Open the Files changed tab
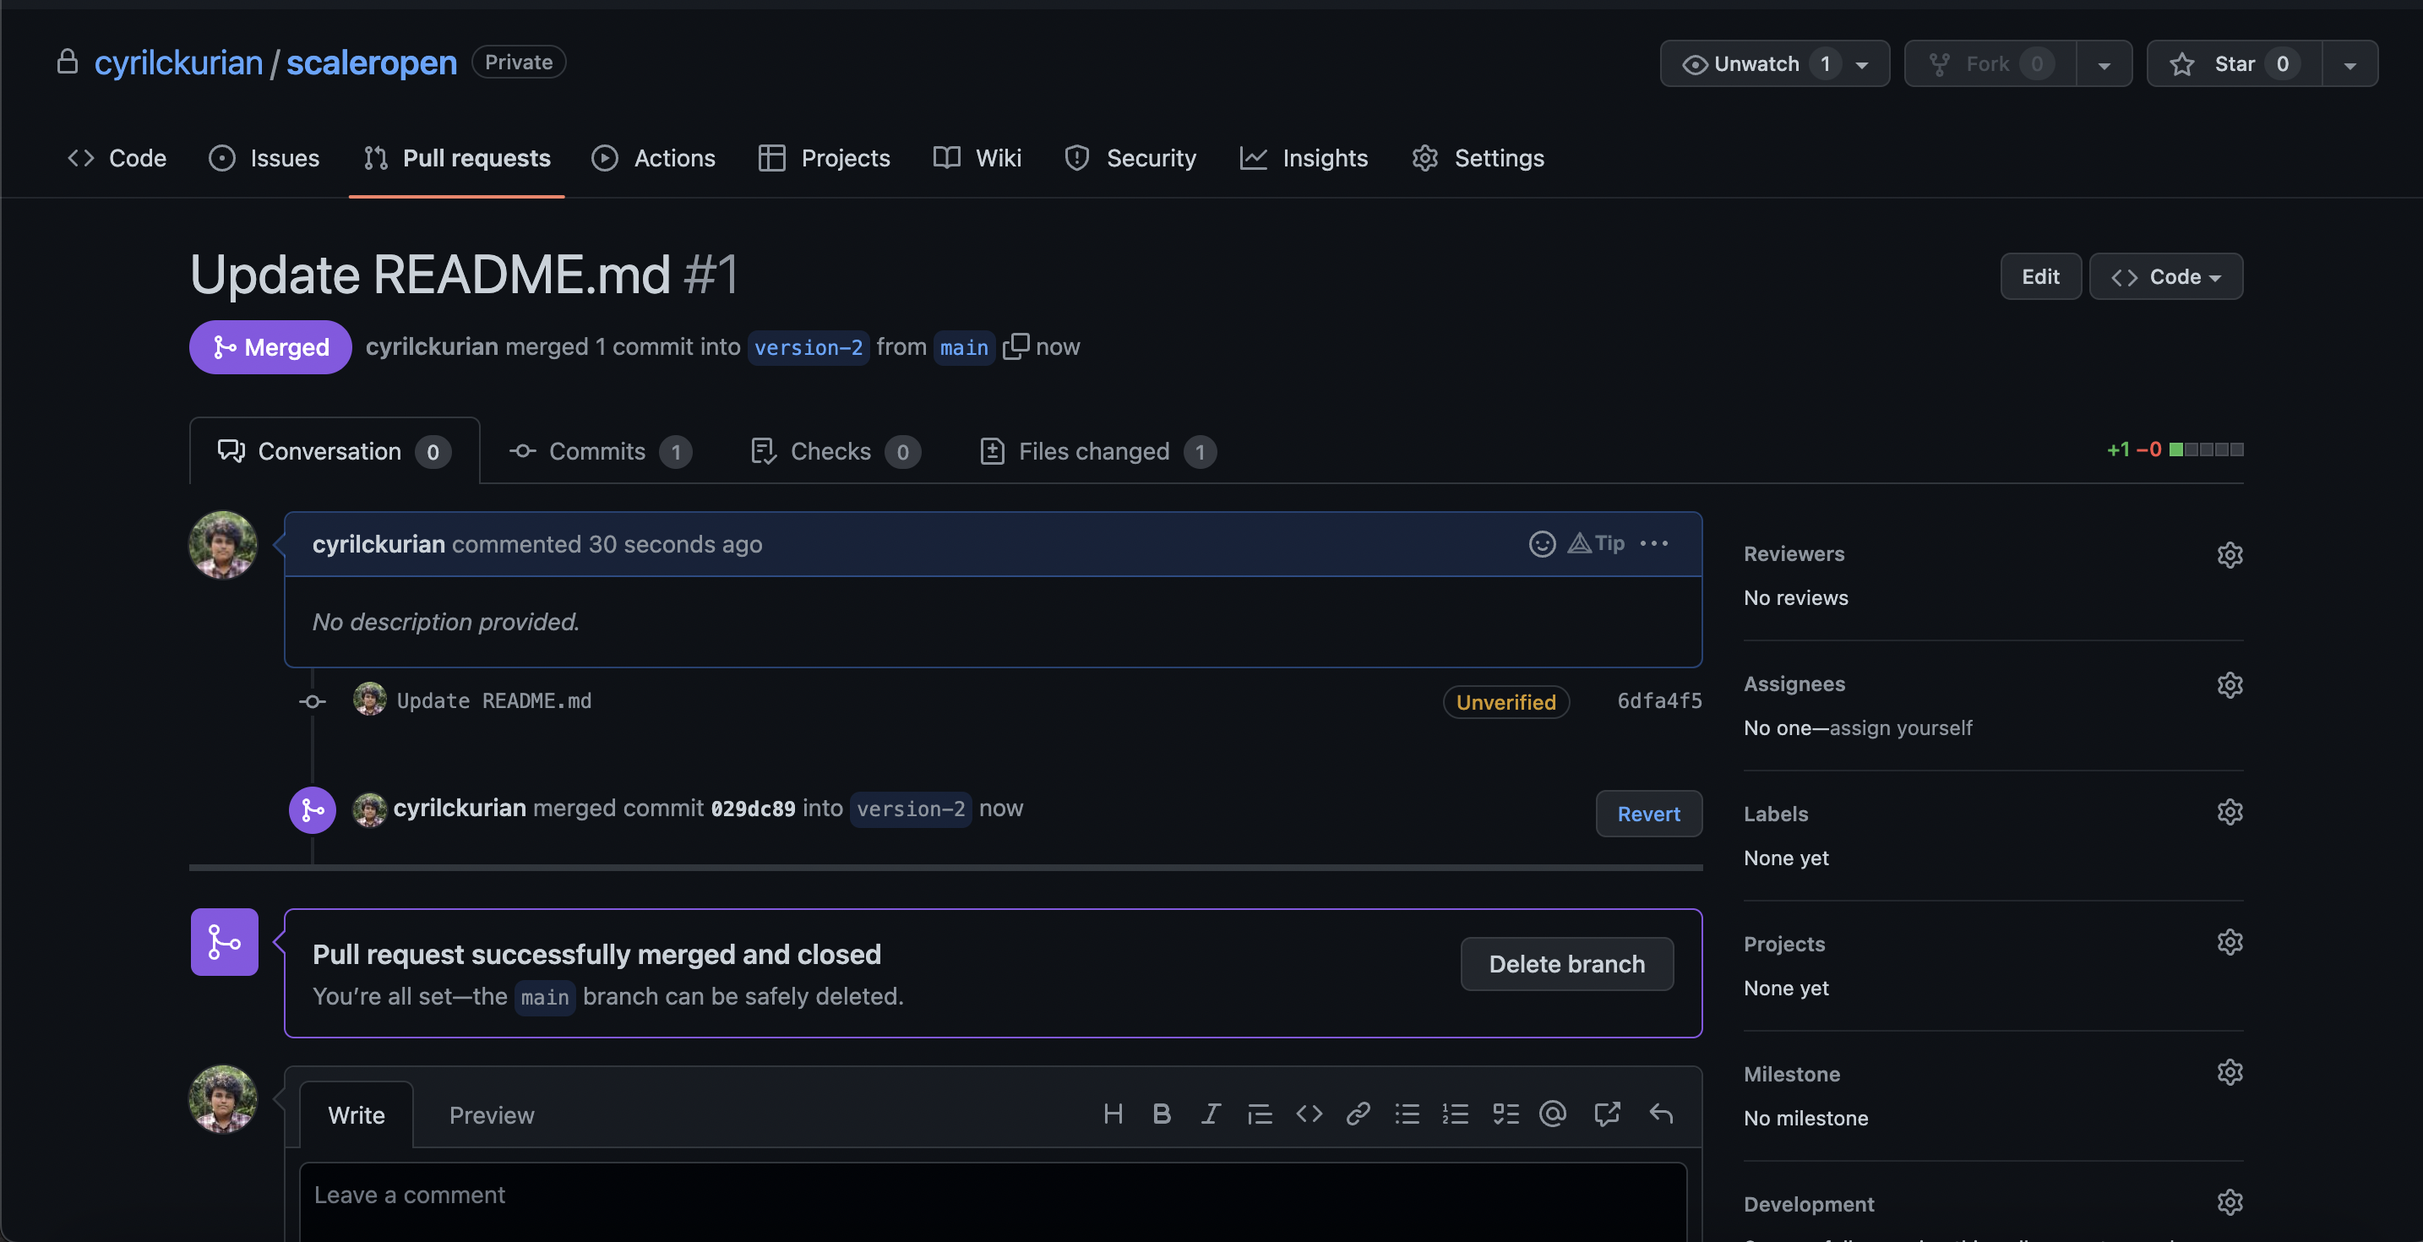The height and width of the screenshot is (1242, 2423). coord(1095,450)
